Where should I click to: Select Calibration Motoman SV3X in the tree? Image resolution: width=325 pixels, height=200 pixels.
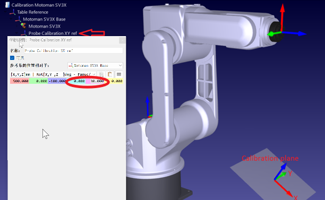(x=39, y=5)
